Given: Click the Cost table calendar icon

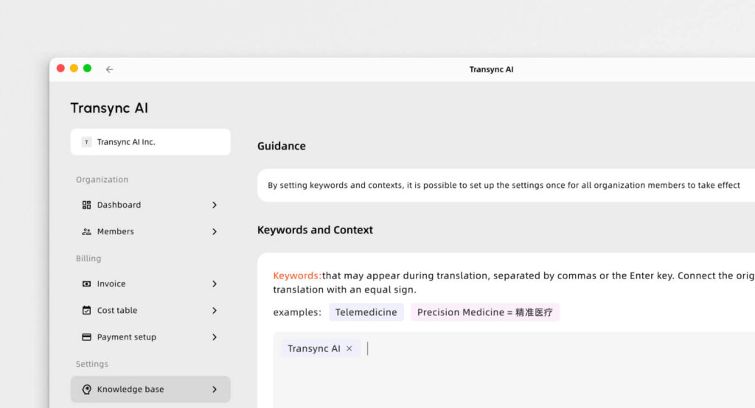Looking at the screenshot, I should pos(86,310).
